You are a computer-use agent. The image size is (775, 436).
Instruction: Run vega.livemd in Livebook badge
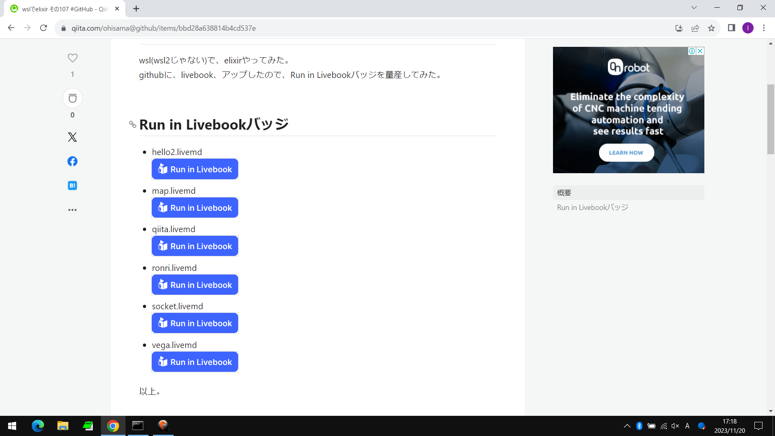(195, 362)
